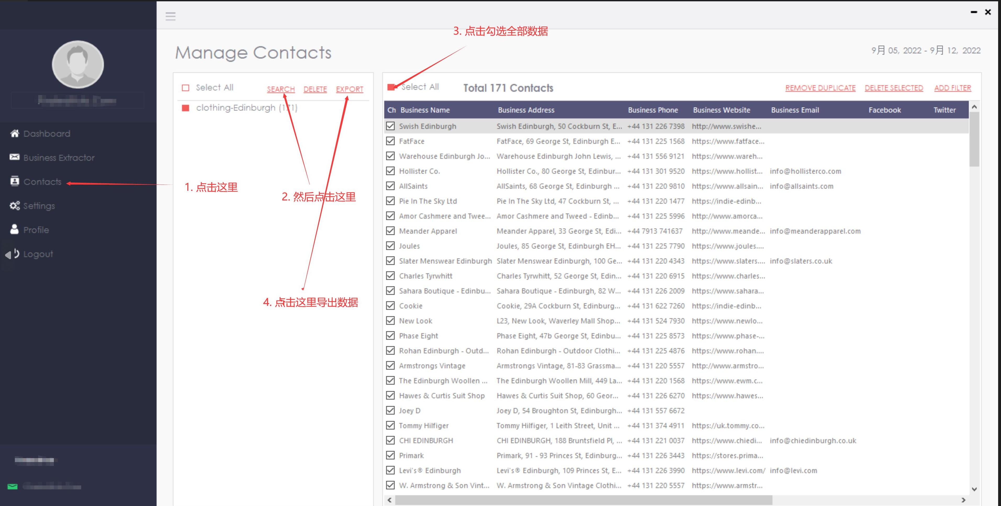Screen dimensions: 1001x506
Task: Click the Contacts sidebar icon
Action: pos(15,181)
